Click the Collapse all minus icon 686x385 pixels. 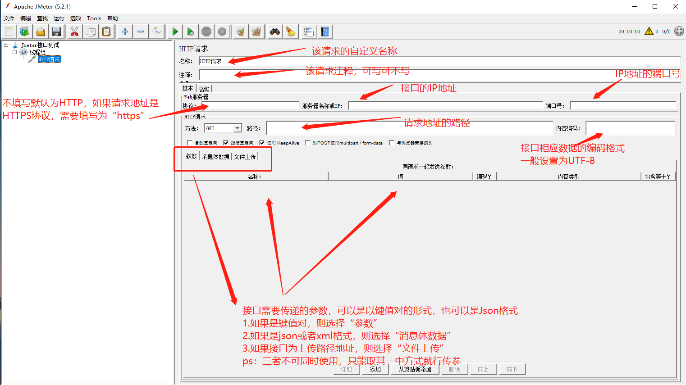(x=141, y=32)
